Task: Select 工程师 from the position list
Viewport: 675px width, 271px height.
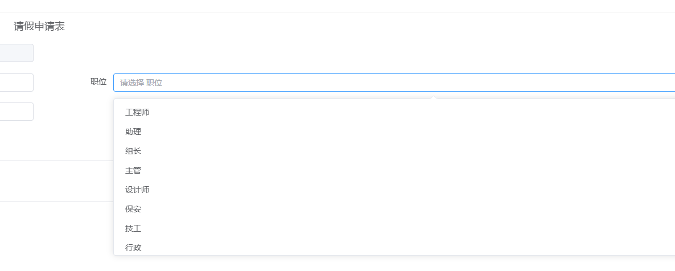Action: pyautogui.click(x=137, y=113)
